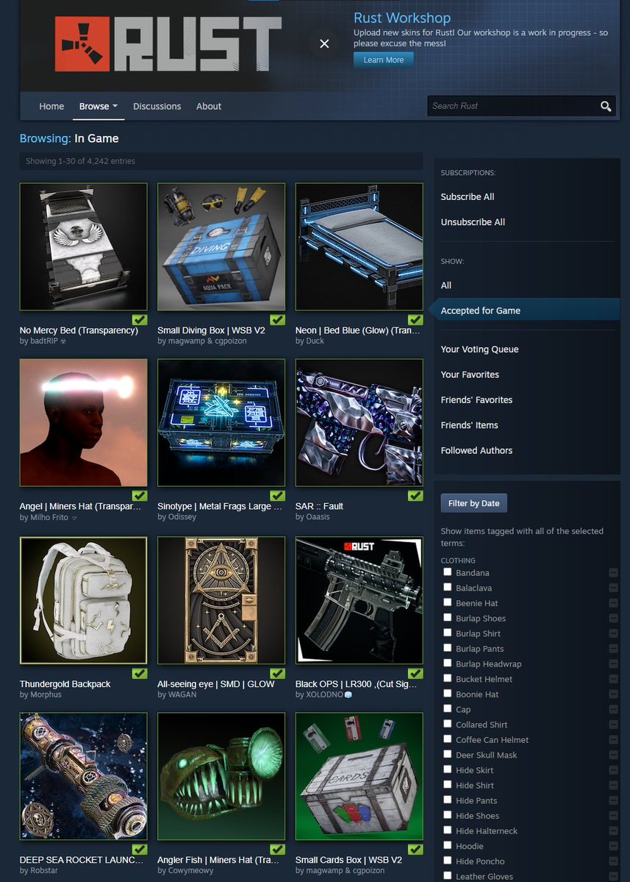The width and height of the screenshot is (630, 882).
Task: Open the Rust Workshop title link
Action: click(402, 18)
